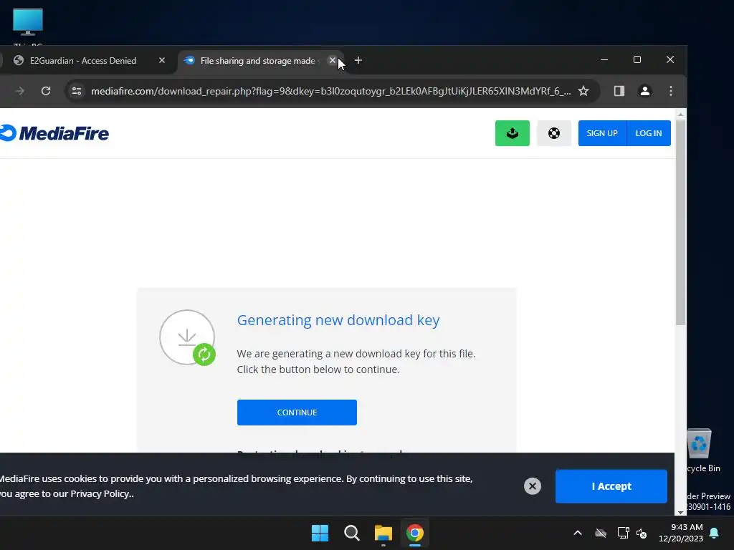
Task: Dismiss the cookie banner with the X
Action: coord(533,486)
